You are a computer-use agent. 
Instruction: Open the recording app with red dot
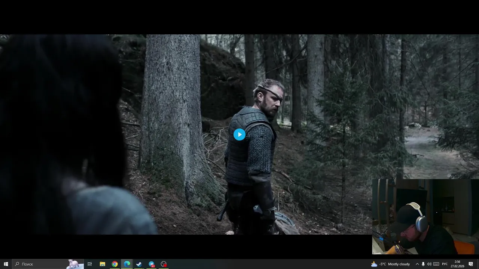[164, 264]
